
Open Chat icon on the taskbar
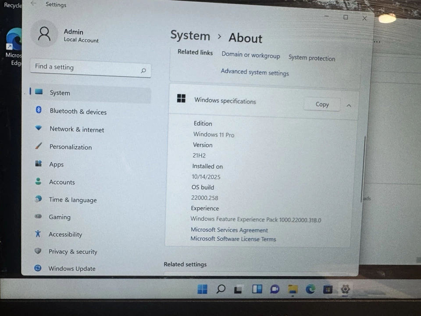(x=275, y=289)
